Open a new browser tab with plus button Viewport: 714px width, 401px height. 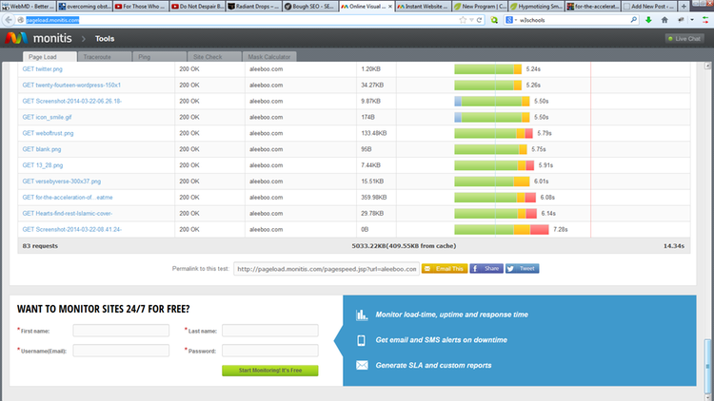click(684, 7)
